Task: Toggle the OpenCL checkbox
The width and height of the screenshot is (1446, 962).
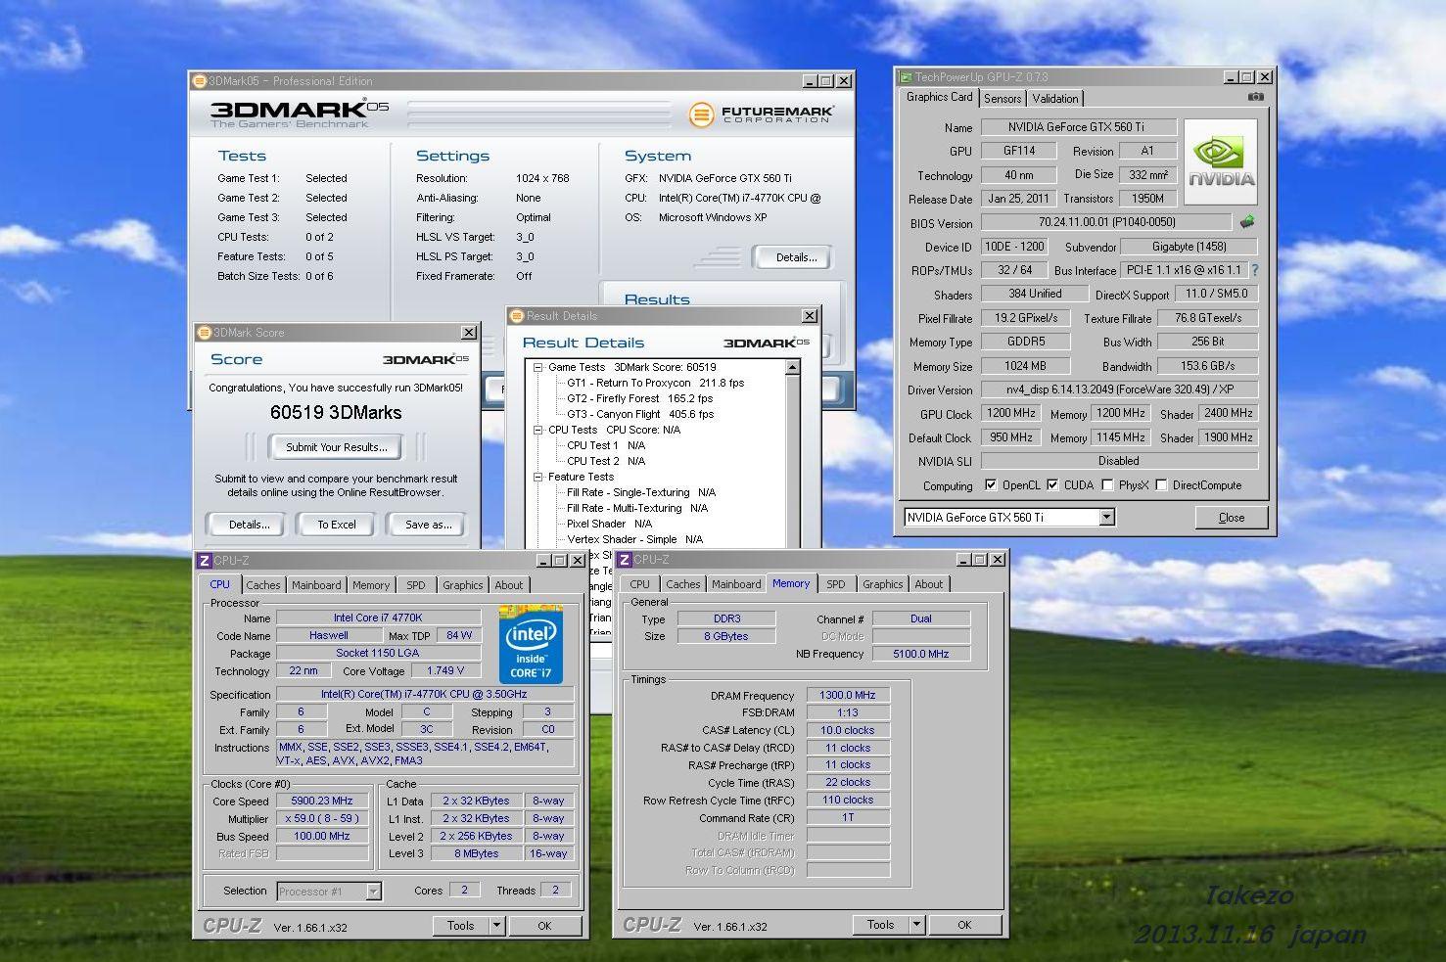Action: [991, 485]
